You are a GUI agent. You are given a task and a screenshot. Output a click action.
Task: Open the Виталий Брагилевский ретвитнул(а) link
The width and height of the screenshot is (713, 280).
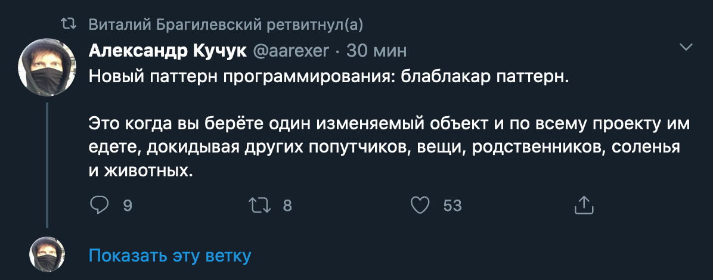(225, 24)
